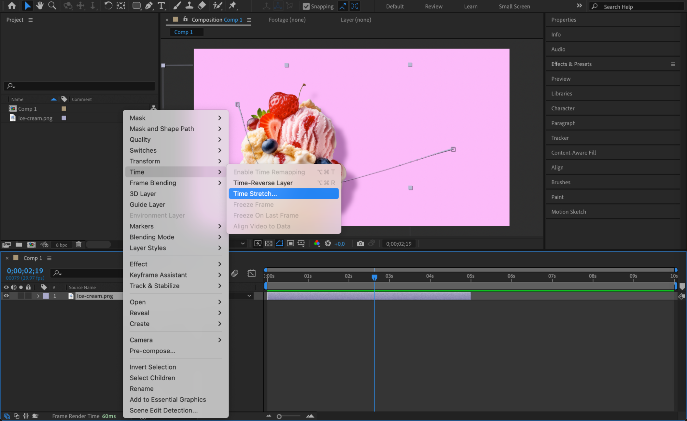Open the grid and guide options icon
Image resolution: width=687 pixels, height=421 pixels.
pos(301,244)
